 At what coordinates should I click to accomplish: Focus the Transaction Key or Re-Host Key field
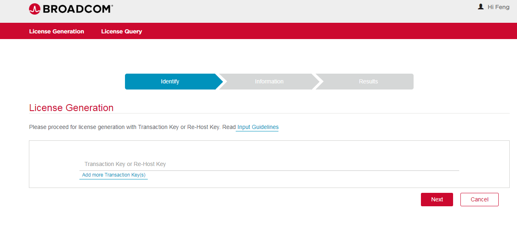pyautogui.click(x=269, y=164)
